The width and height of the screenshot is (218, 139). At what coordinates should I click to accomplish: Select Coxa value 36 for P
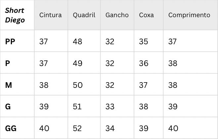click(144, 63)
